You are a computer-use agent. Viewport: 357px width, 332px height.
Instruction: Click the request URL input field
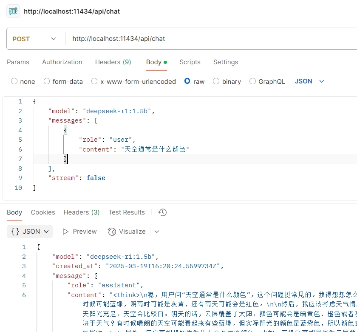[208, 39]
